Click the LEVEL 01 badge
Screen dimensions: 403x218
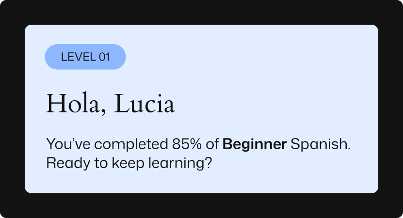(x=85, y=57)
